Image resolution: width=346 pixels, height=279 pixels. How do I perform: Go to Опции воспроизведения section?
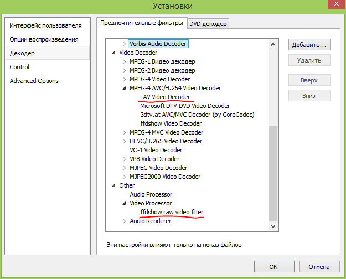coord(44,39)
